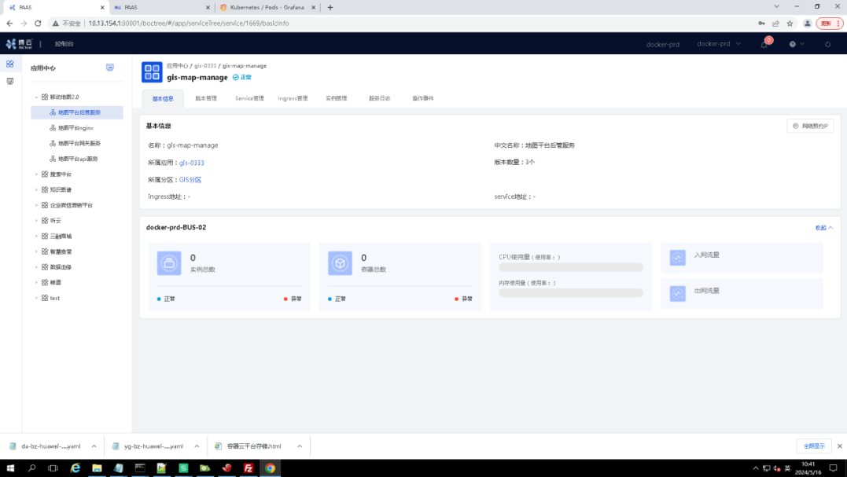
Task: Expand the 知识图谱 tree node
Action: click(x=36, y=190)
